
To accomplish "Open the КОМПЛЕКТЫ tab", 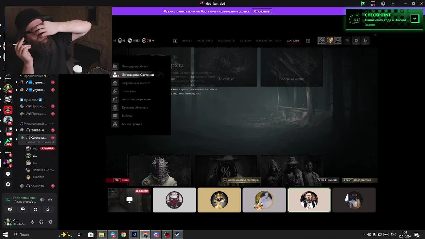I will coord(226,40).
